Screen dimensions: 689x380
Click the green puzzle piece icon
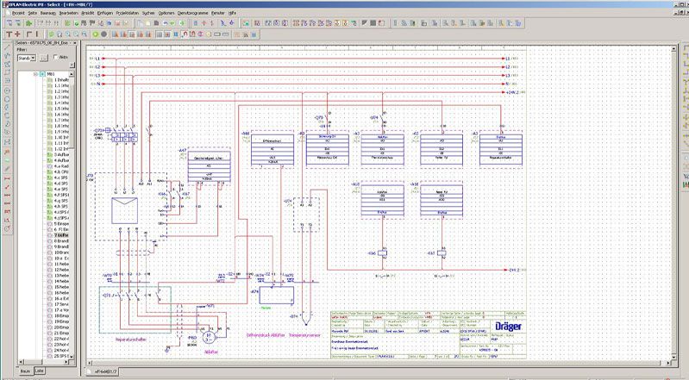pos(29,23)
